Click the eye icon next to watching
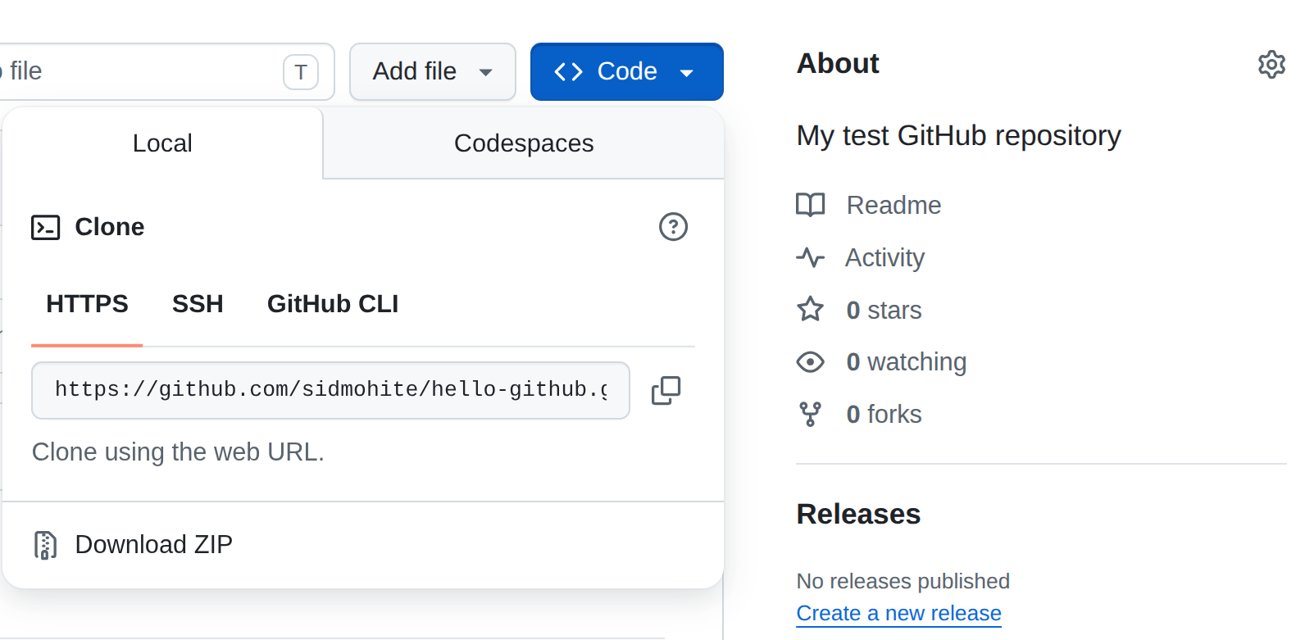The height and width of the screenshot is (640, 1296). tap(811, 361)
